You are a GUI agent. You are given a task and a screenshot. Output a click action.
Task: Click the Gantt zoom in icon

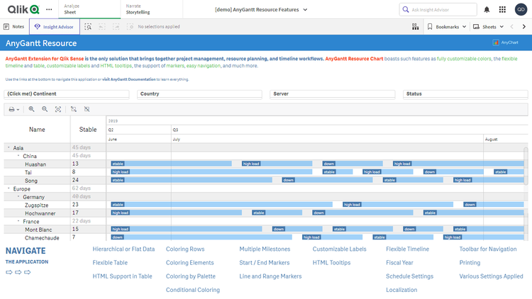coord(31,109)
